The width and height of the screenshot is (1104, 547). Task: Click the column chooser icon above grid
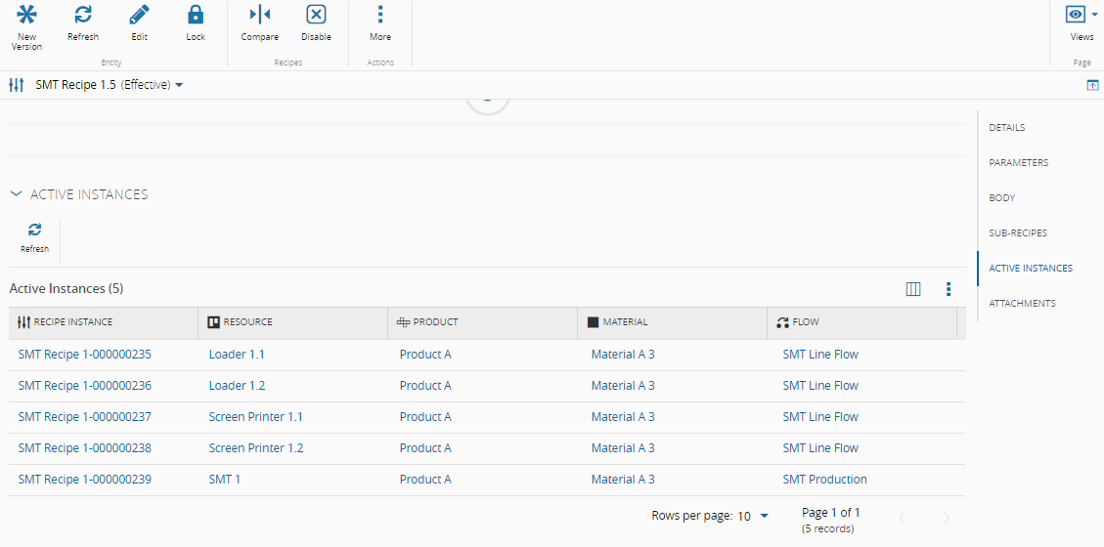pos(913,289)
